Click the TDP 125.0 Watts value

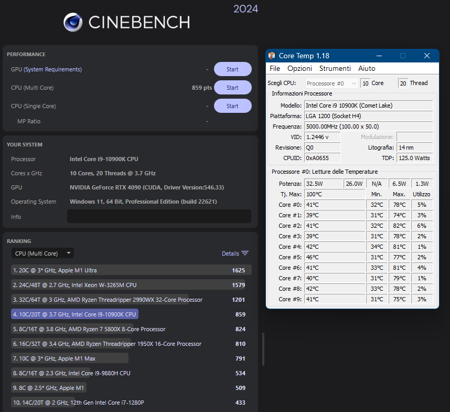[x=414, y=158]
